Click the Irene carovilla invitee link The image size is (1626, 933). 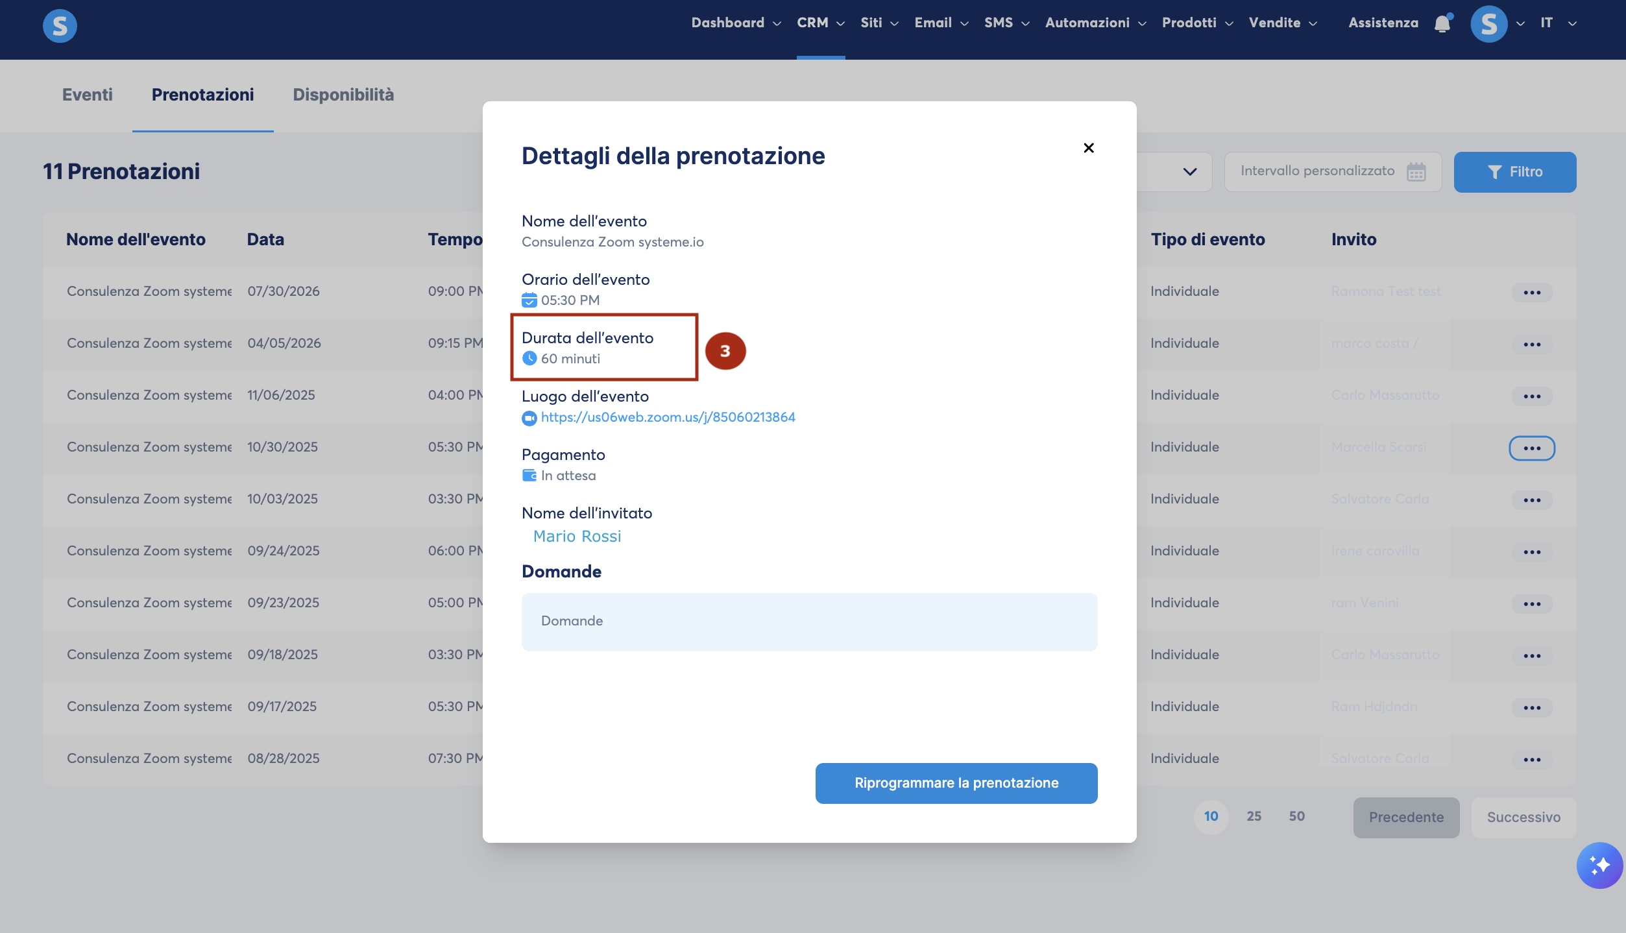click(x=1375, y=551)
